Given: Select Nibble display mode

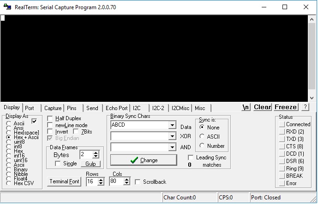Looking at the screenshot, I should click(x=8, y=174).
